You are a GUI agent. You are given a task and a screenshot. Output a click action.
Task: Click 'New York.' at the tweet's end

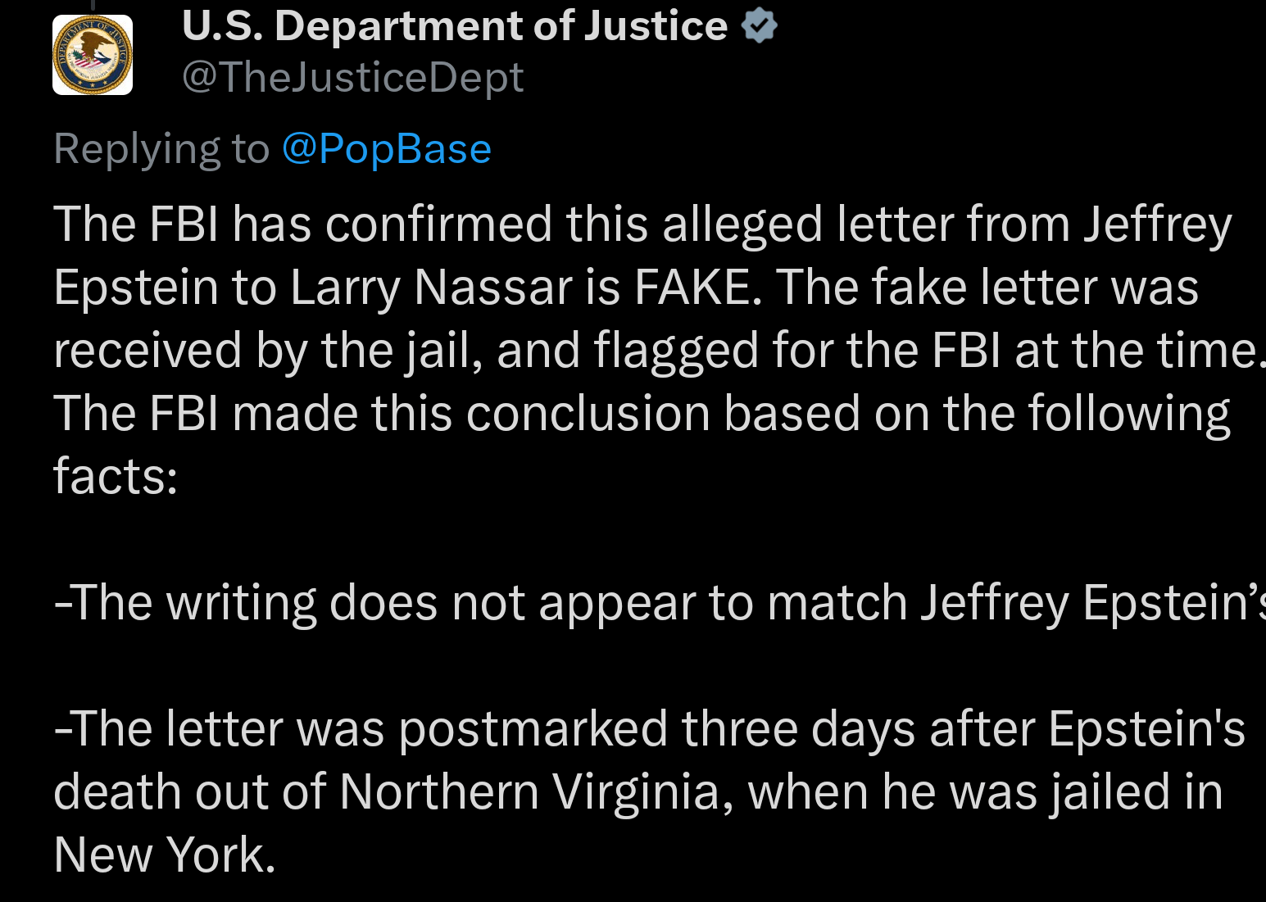coord(164,855)
